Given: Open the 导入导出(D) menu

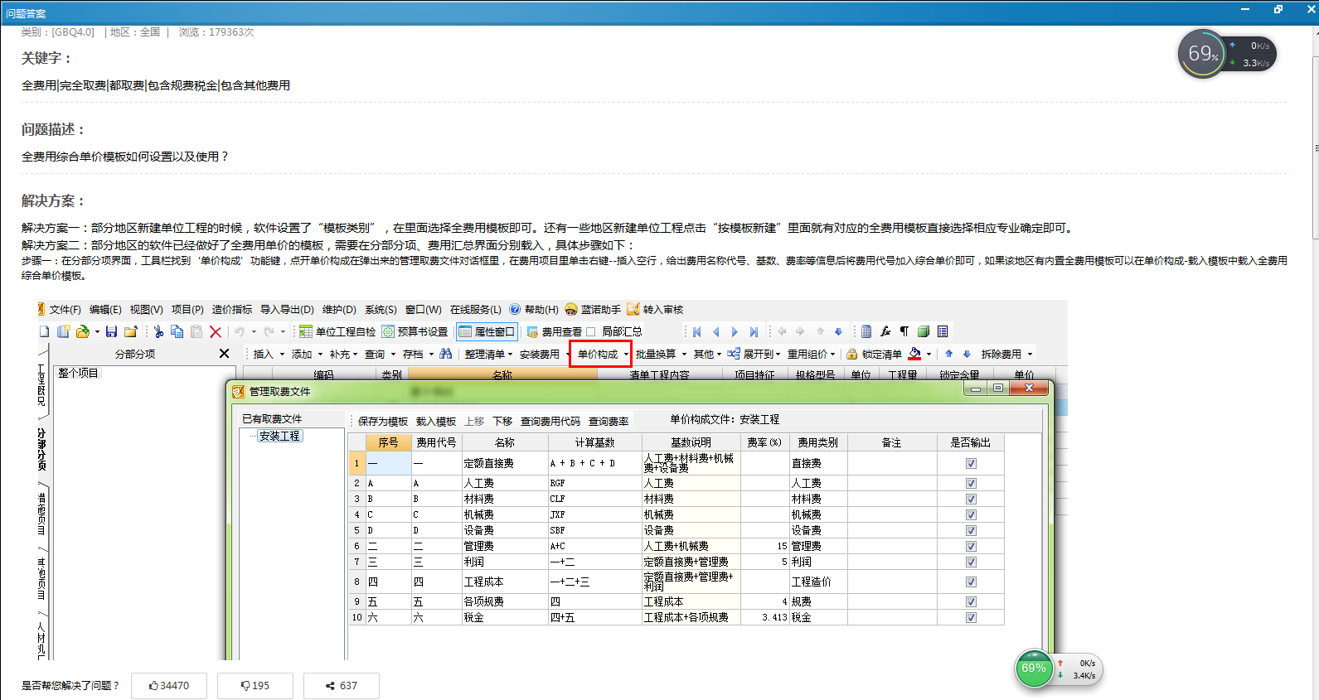Looking at the screenshot, I should coord(287,309).
